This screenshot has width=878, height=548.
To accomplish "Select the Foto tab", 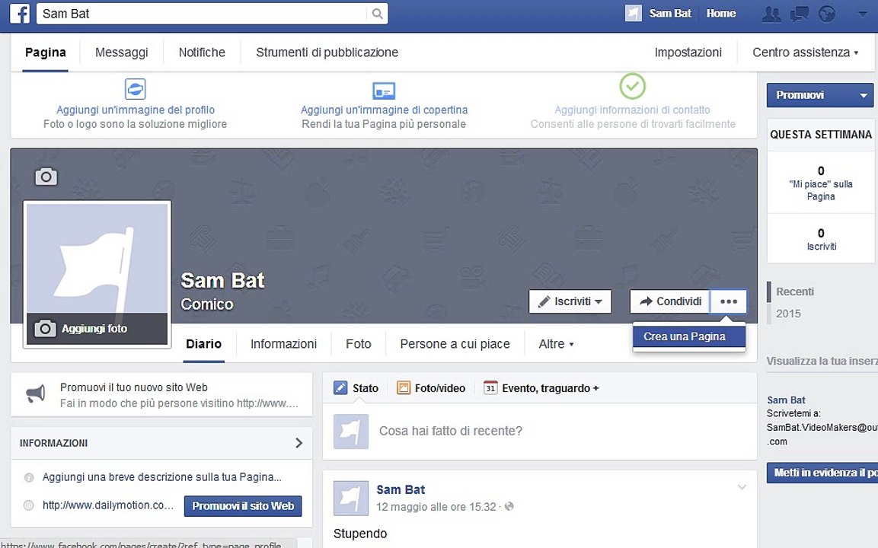I will [359, 344].
